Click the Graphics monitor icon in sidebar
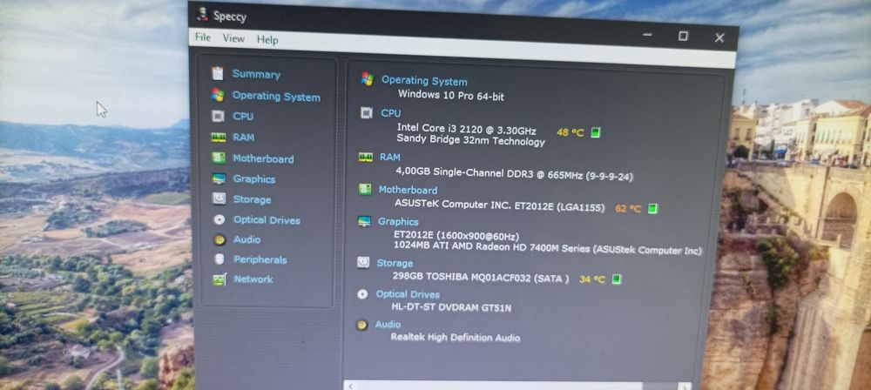871x390 pixels. 219,178
